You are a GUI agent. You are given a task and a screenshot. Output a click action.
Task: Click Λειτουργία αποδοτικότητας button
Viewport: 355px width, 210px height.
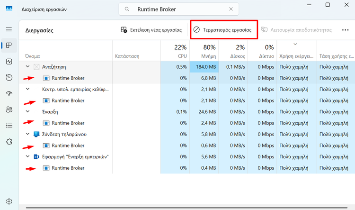point(296,30)
